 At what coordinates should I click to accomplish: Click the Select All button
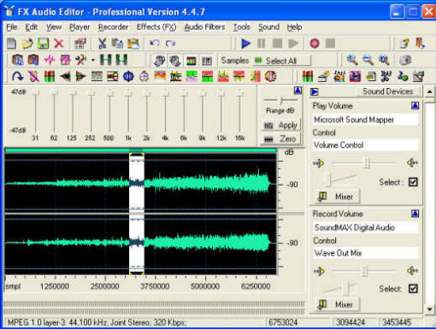coord(281,61)
